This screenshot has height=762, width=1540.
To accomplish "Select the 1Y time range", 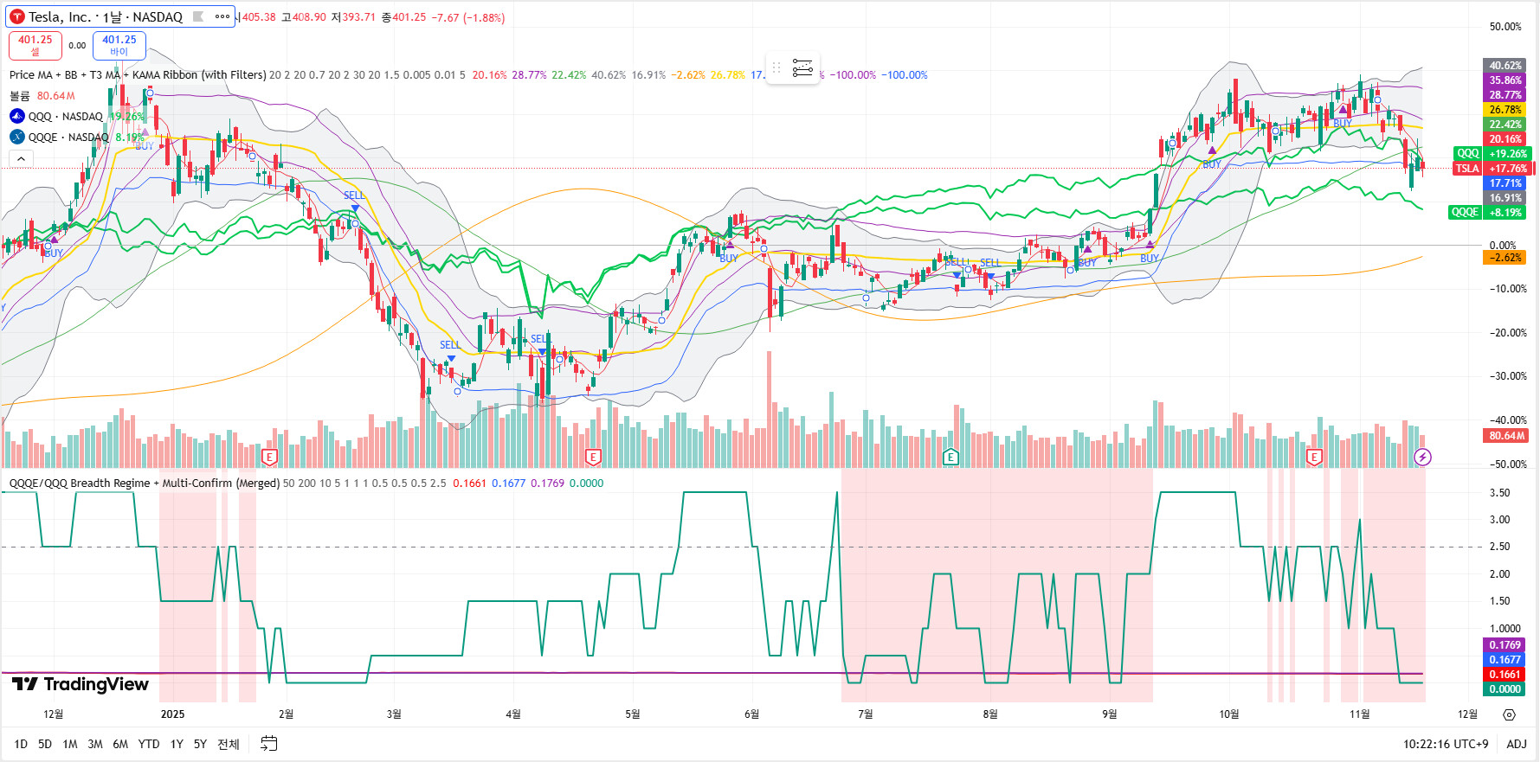I will tap(177, 744).
